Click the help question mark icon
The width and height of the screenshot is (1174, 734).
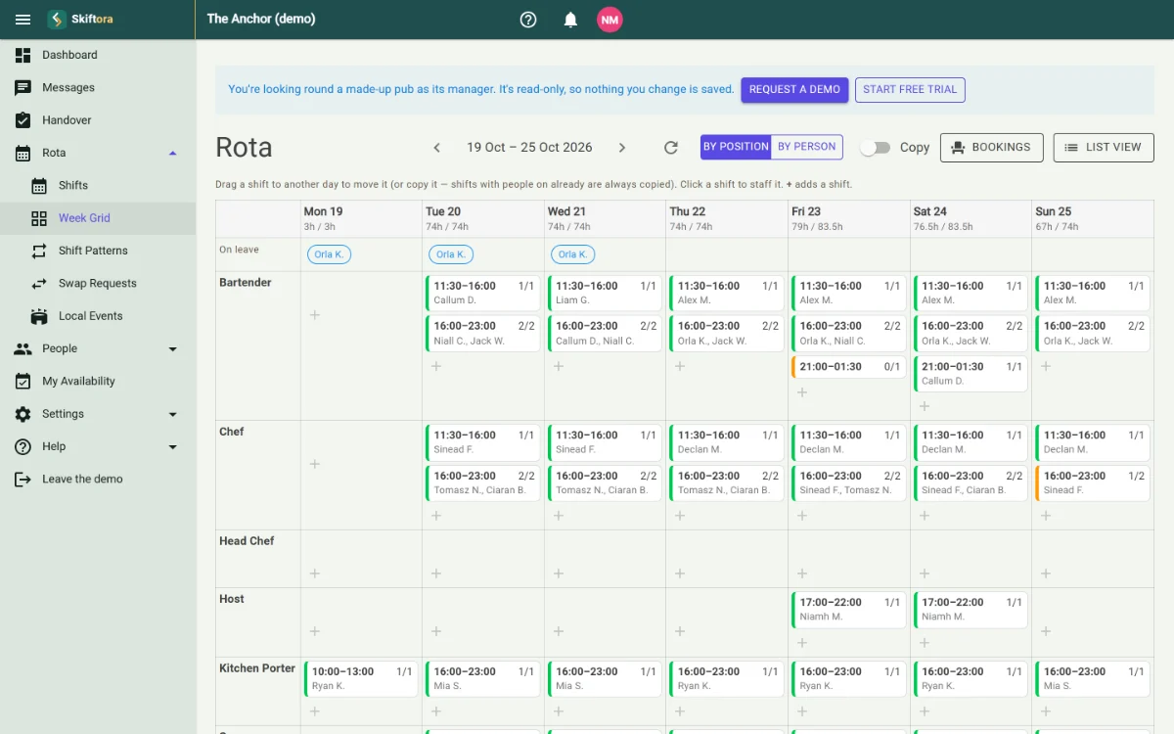click(x=528, y=20)
